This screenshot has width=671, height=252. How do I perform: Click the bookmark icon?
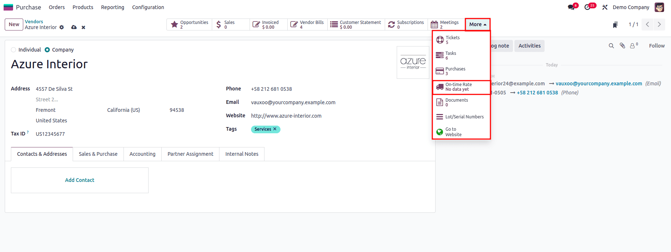click(x=615, y=25)
